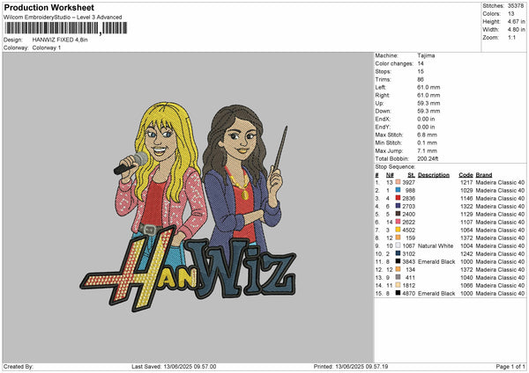Pick the black swatch next to 3843
The width and height of the screenshot is (529, 373).
point(398,261)
